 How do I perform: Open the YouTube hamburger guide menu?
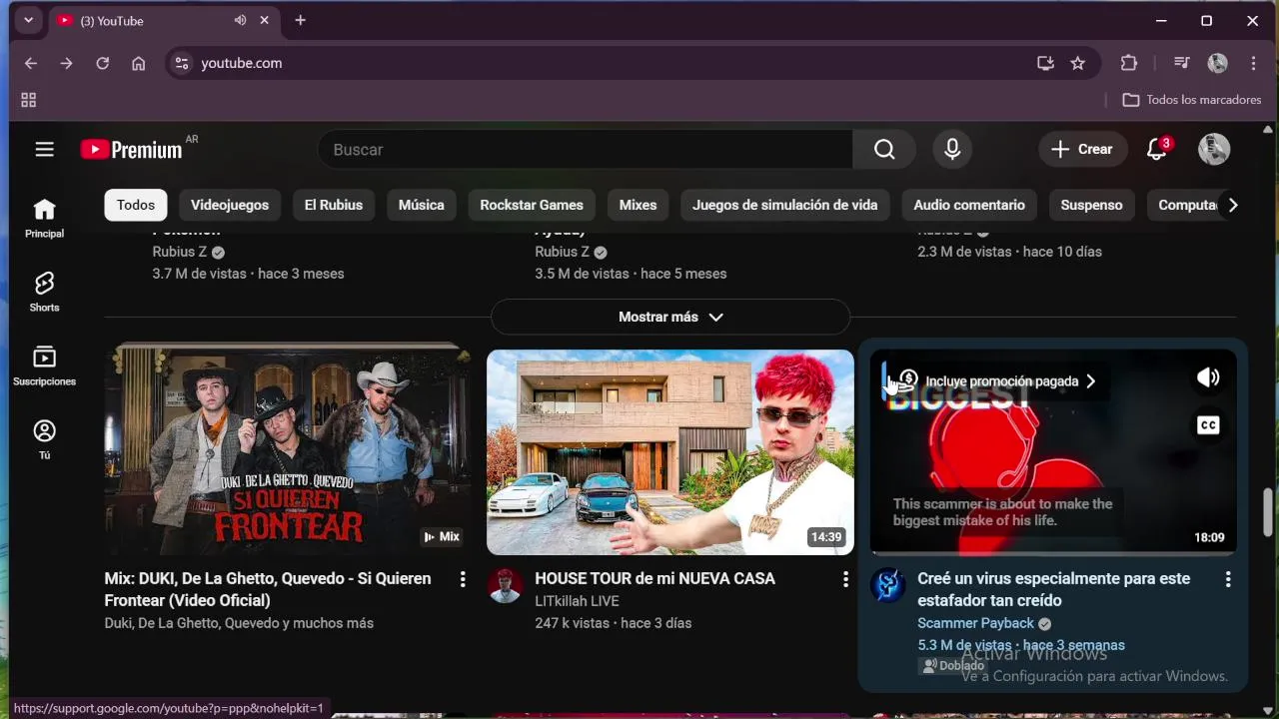(x=44, y=150)
